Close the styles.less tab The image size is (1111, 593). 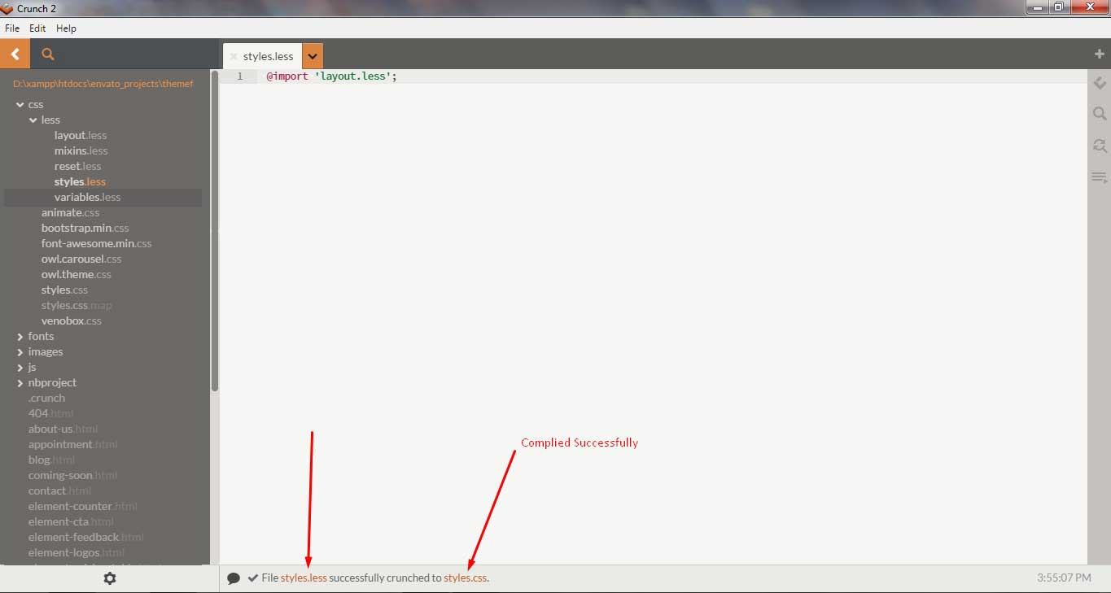tap(234, 57)
